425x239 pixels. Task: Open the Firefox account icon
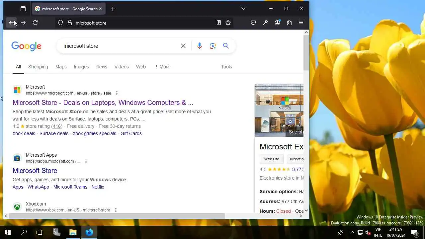[x=278, y=23]
